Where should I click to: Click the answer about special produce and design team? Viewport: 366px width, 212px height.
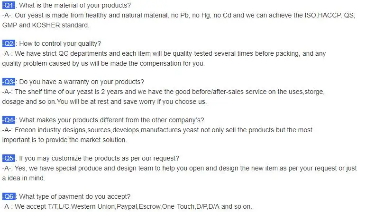click(179, 168)
